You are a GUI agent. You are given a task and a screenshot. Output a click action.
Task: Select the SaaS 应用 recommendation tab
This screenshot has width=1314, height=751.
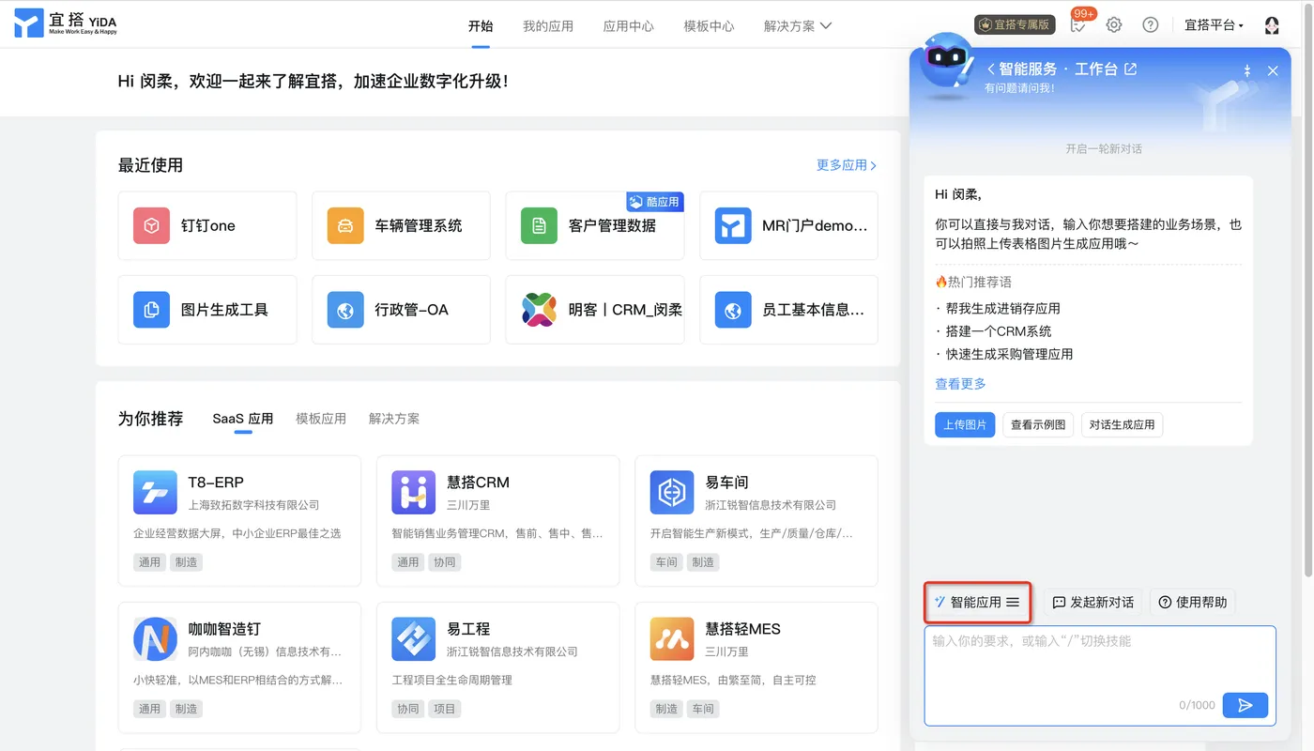(x=243, y=419)
